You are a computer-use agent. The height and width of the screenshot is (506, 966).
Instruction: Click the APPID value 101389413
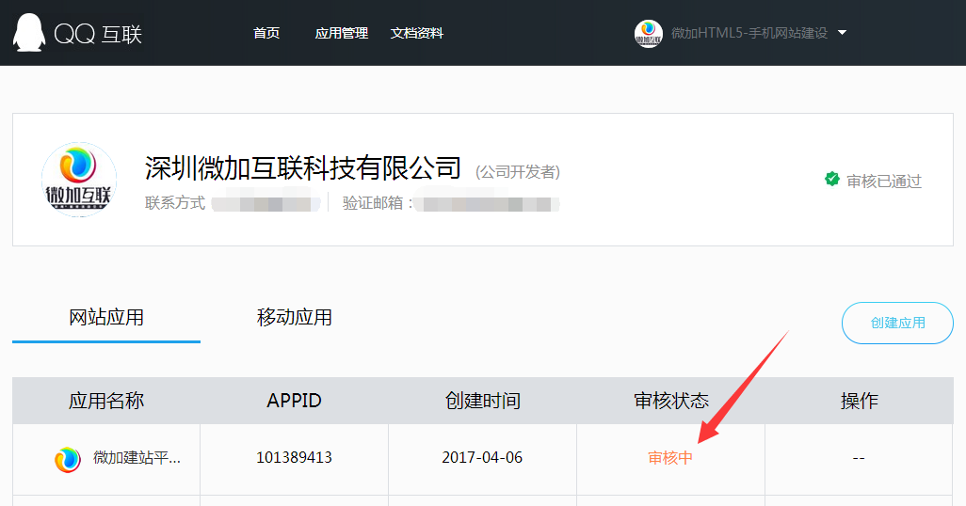click(x=294, y=458)
